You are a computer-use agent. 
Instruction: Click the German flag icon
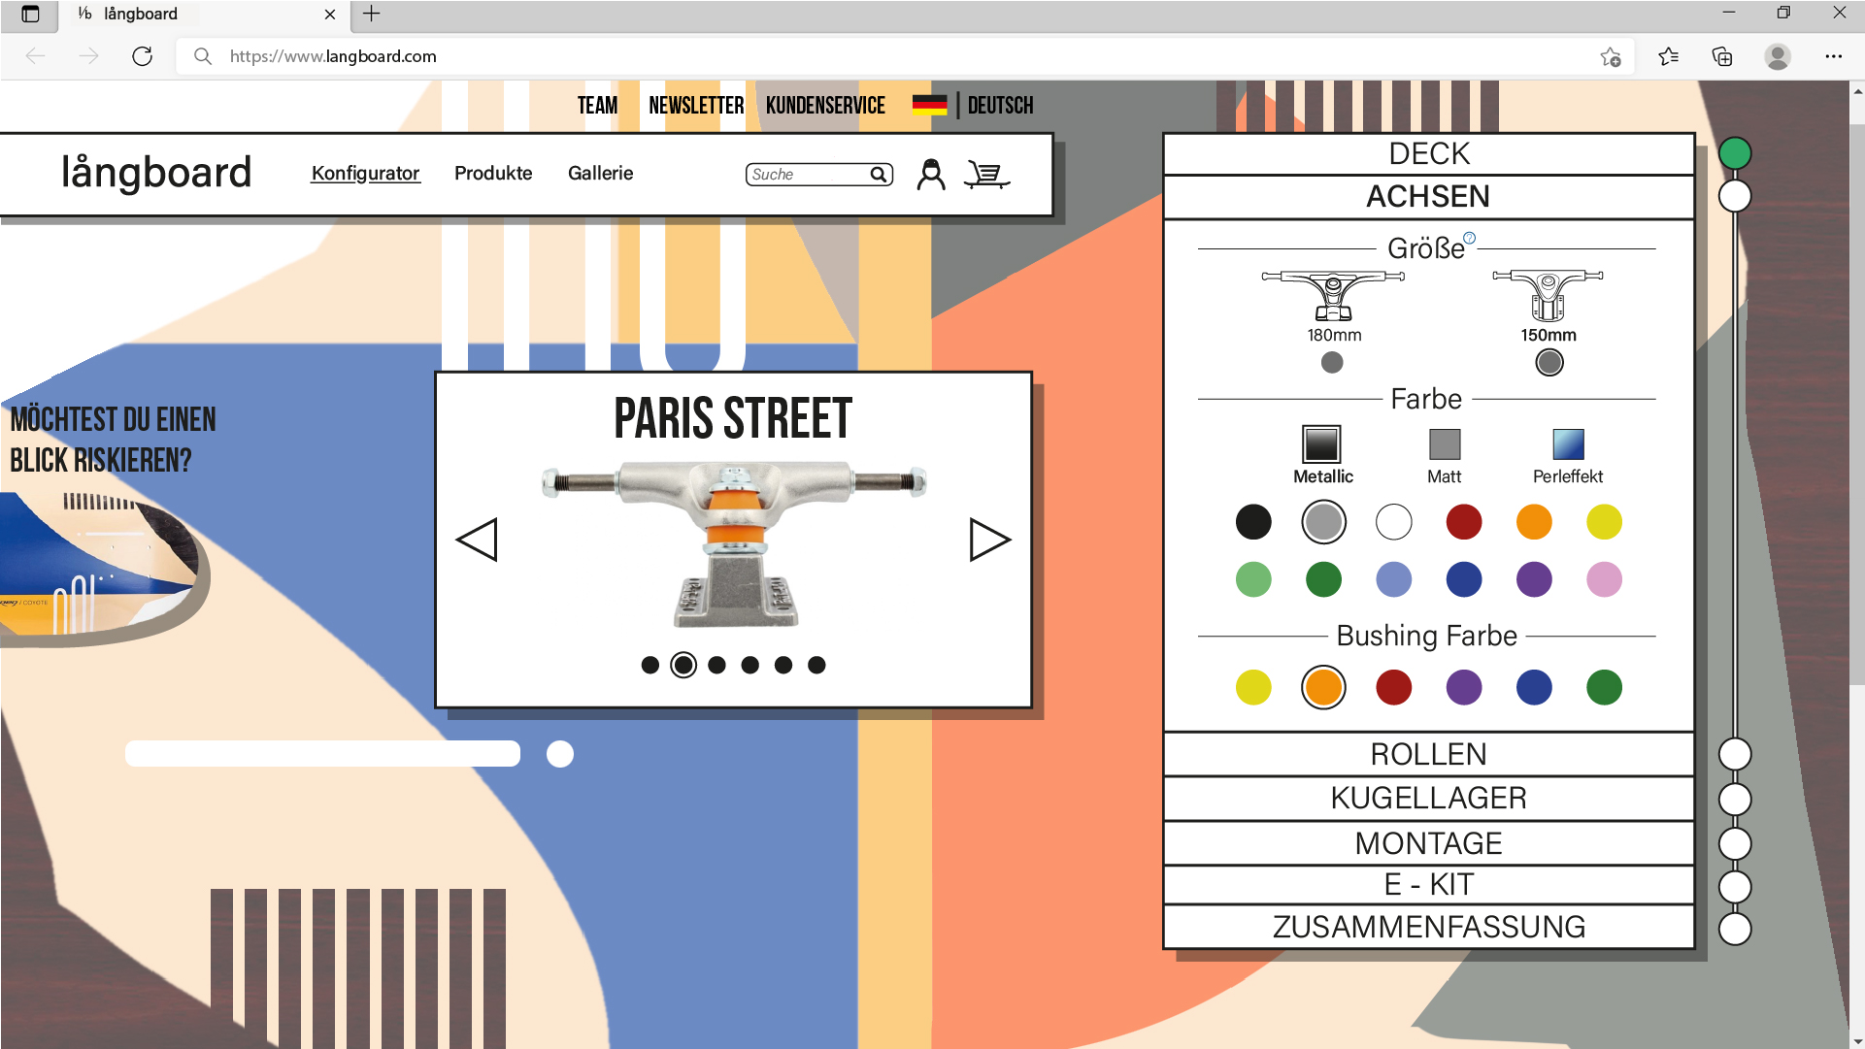[x=929, y=105]
